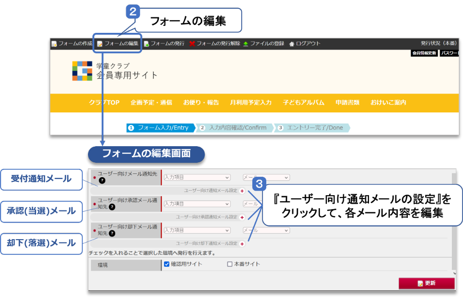Open メール dropdown in 承認メール通知先 row
This screenshot has width=463, height=297.
click(252, 204)
